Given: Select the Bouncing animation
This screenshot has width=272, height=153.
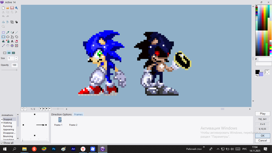Looking at the screenshot, I should click(x=8, y=136).
